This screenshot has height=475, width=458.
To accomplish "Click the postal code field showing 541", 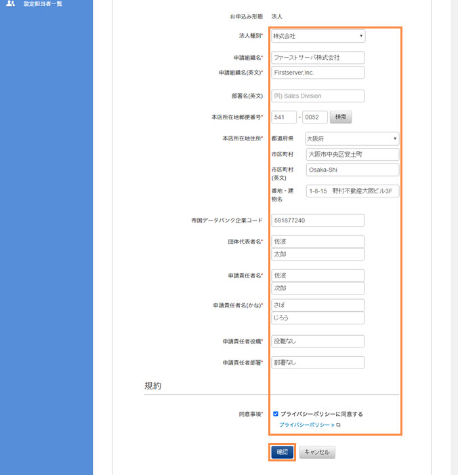I will tap(284, 117).
